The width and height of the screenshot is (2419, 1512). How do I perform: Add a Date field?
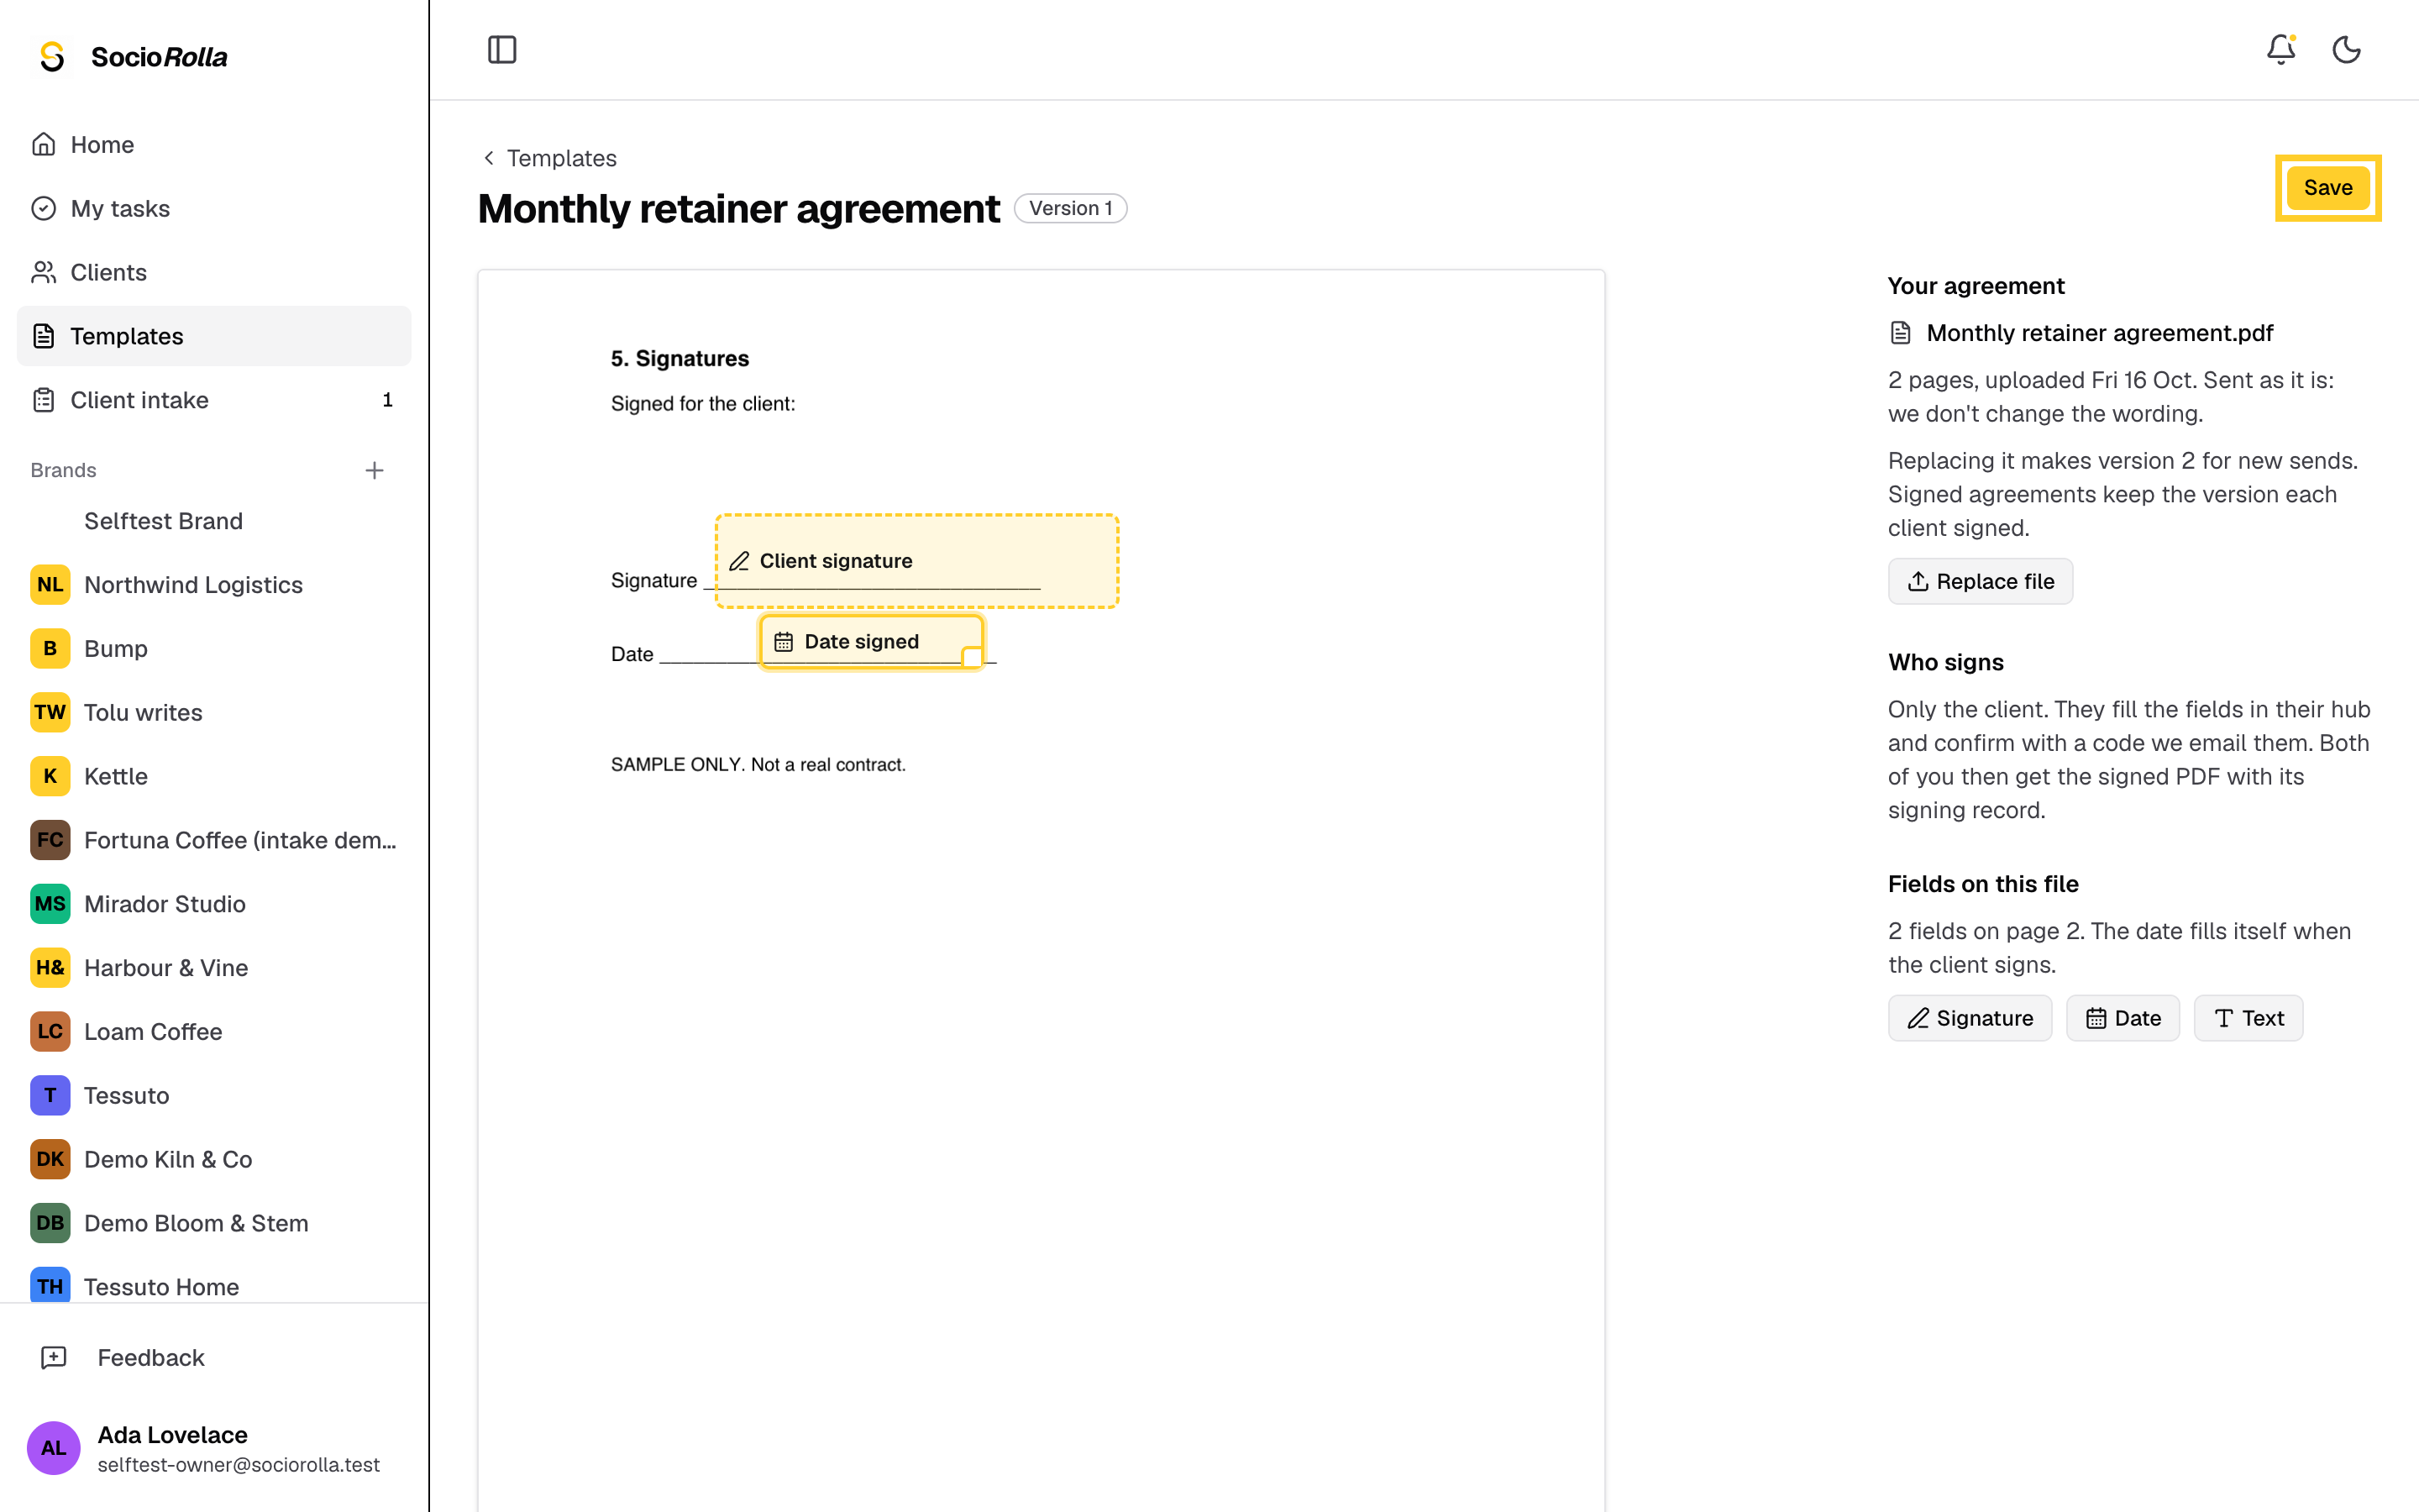[2123, 1018]
